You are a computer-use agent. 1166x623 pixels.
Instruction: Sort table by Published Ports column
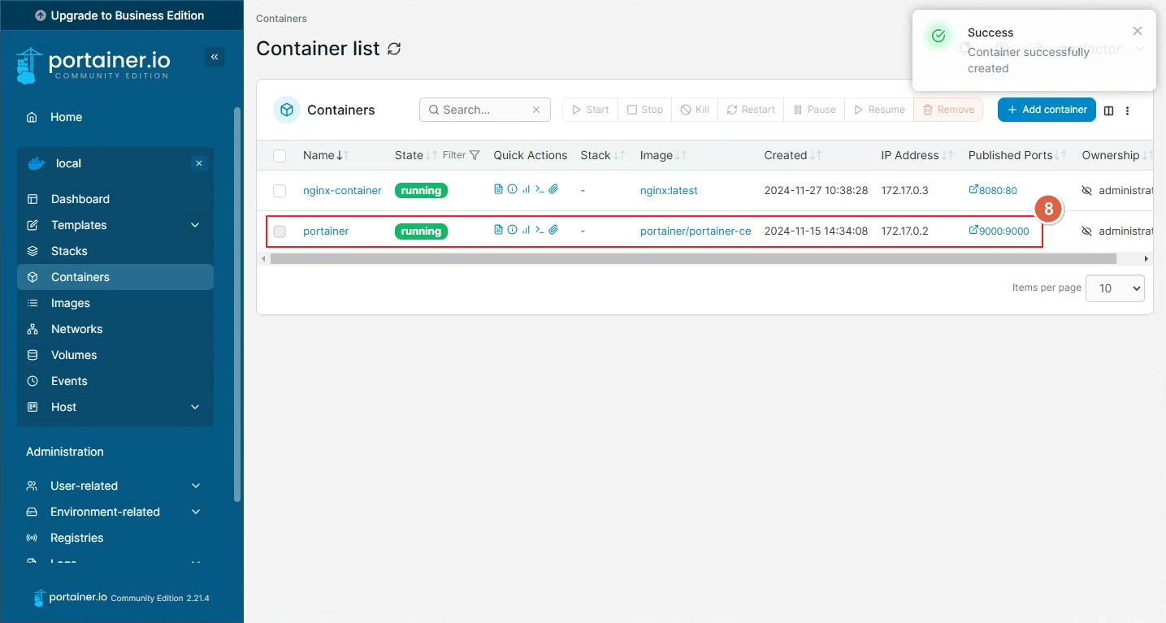point(1017,155)
